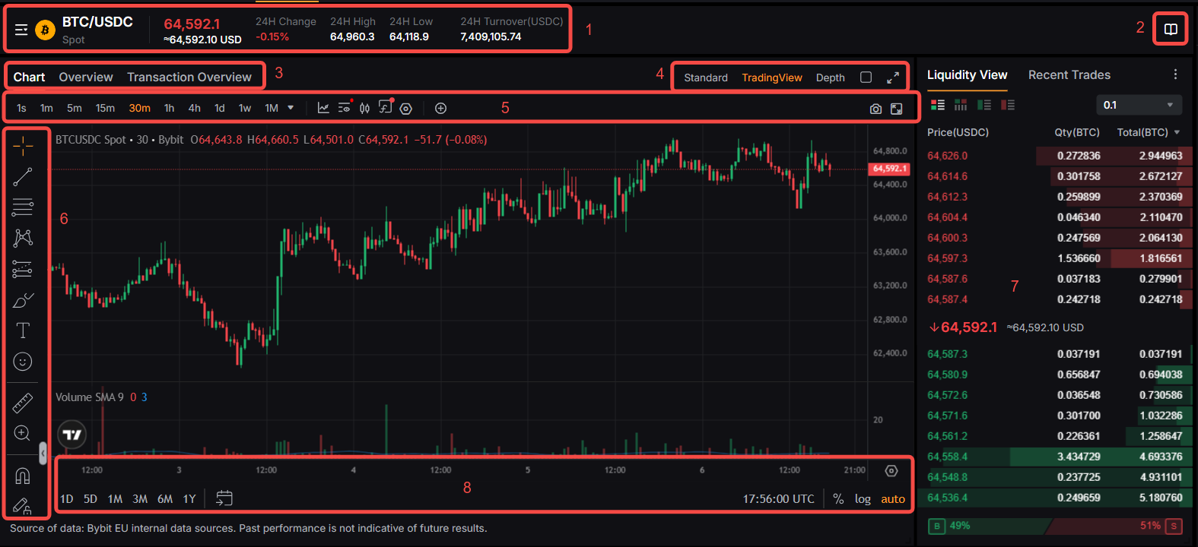Expand the more timeframes dropdown arrow

coord(291,108)
